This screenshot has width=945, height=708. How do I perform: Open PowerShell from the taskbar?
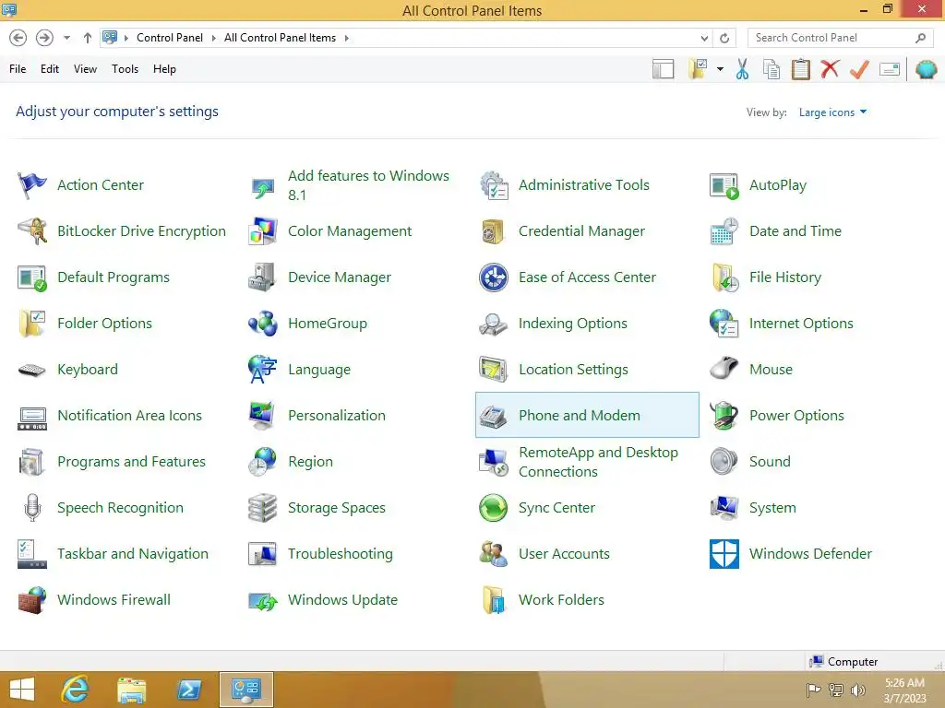188,690
